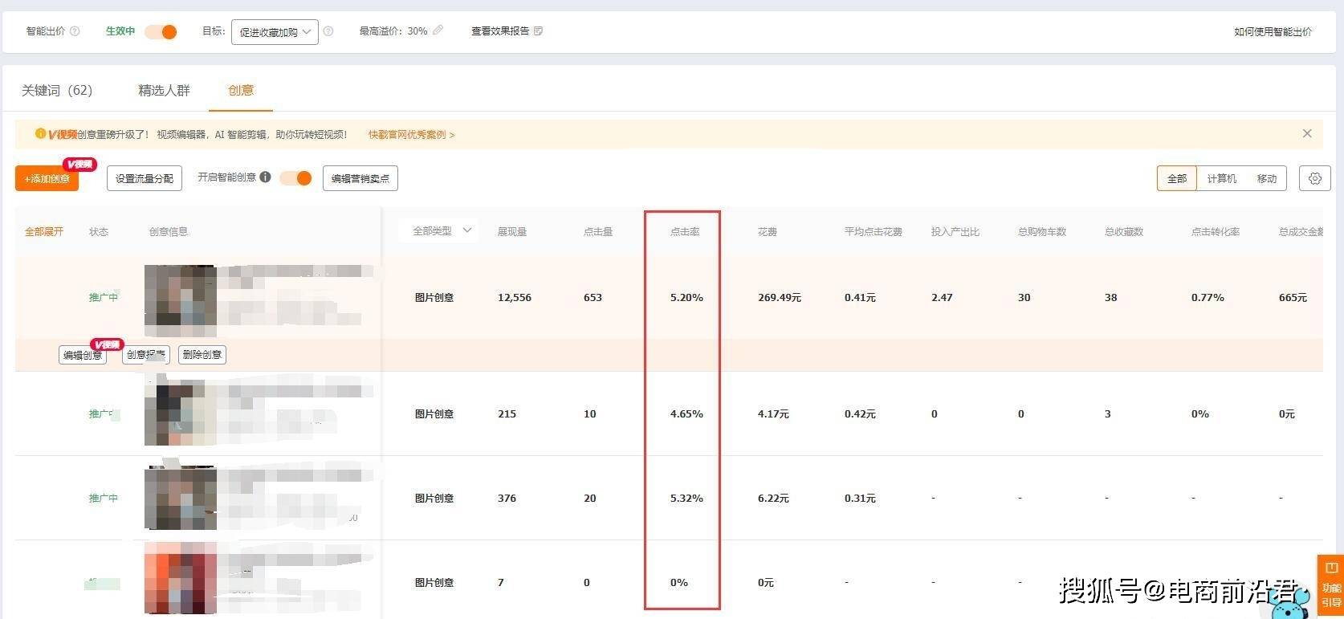This screenshot has height=619, width=1344.
Task: Click 全部展开 to expand all rows
Action: [x=44, y=232]
